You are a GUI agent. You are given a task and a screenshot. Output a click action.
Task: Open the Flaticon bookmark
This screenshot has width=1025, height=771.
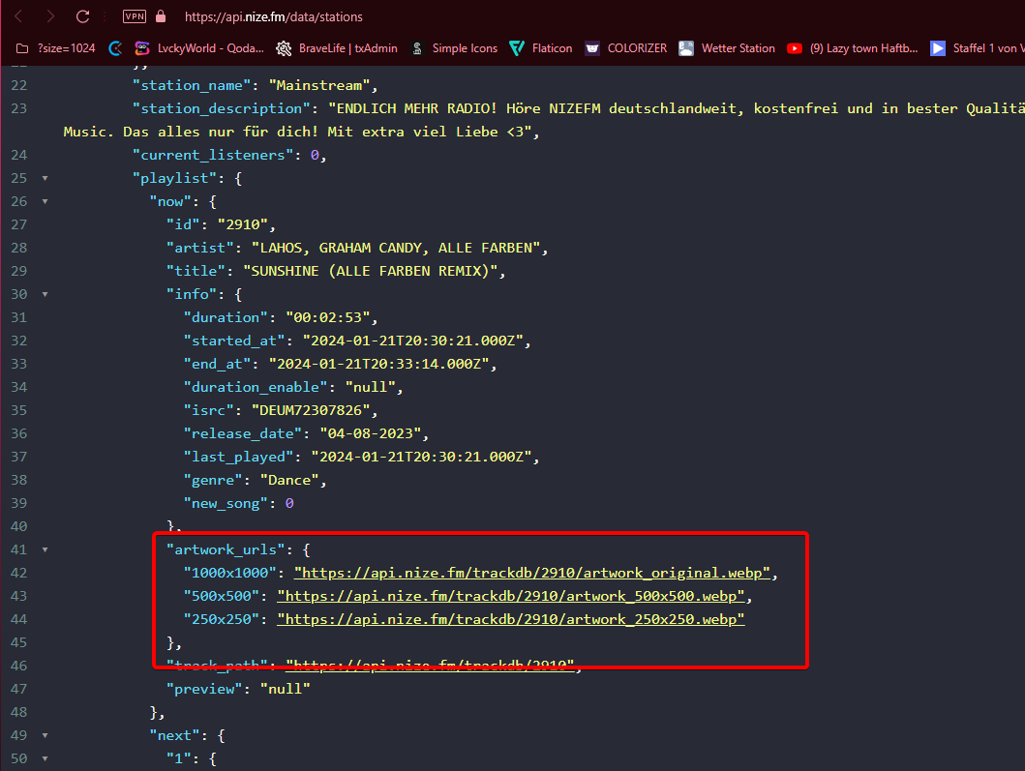tap(541, 47)
